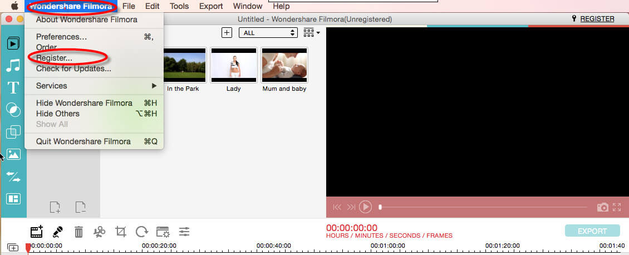Open the Tools menu
The image size is (629, 255).
(x=179, y=6)
